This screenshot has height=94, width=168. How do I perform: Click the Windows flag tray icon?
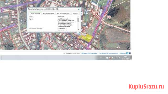click(107, 58)
